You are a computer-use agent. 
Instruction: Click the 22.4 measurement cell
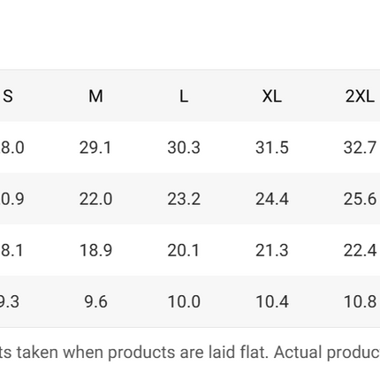(x=360, y=250)
